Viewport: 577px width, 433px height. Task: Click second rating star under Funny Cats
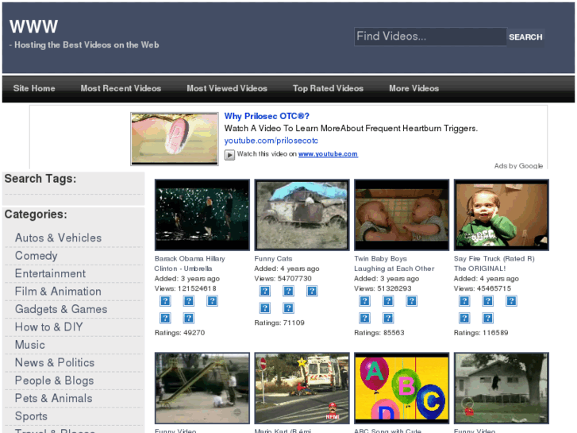tap(288, 291)
